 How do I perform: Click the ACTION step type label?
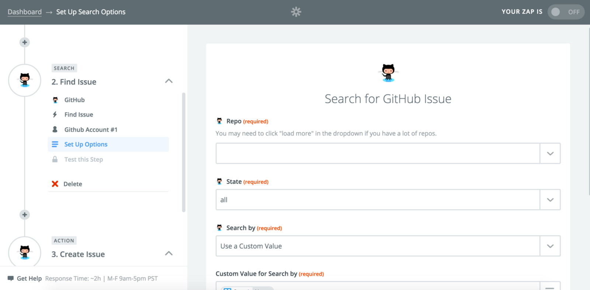pyautogui.click(x=64, y=241)
